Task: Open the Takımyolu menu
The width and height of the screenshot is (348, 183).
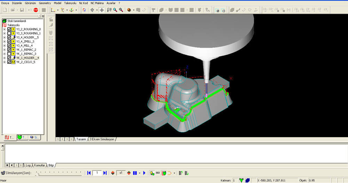Action: click(x=70, y=3)
